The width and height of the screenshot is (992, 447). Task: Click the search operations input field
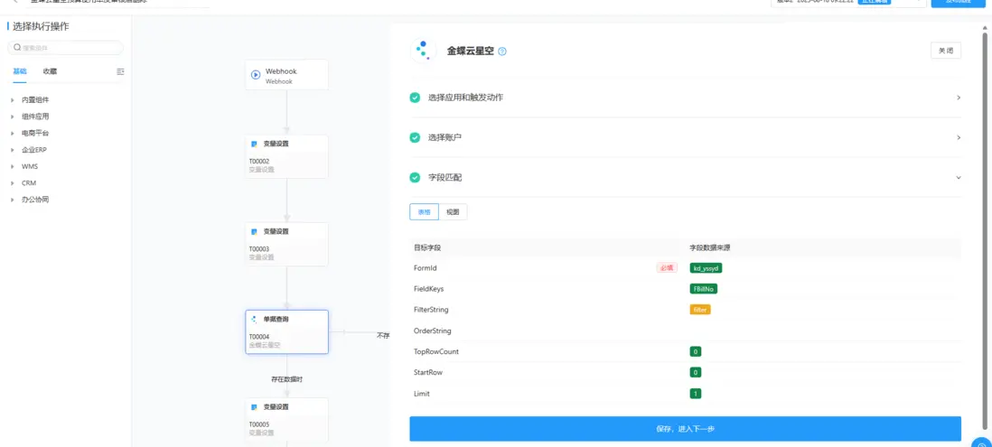(65, 48)
